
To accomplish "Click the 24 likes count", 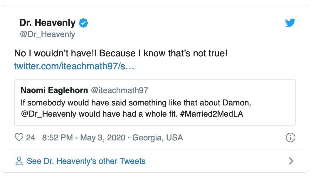I will [31, 137].
